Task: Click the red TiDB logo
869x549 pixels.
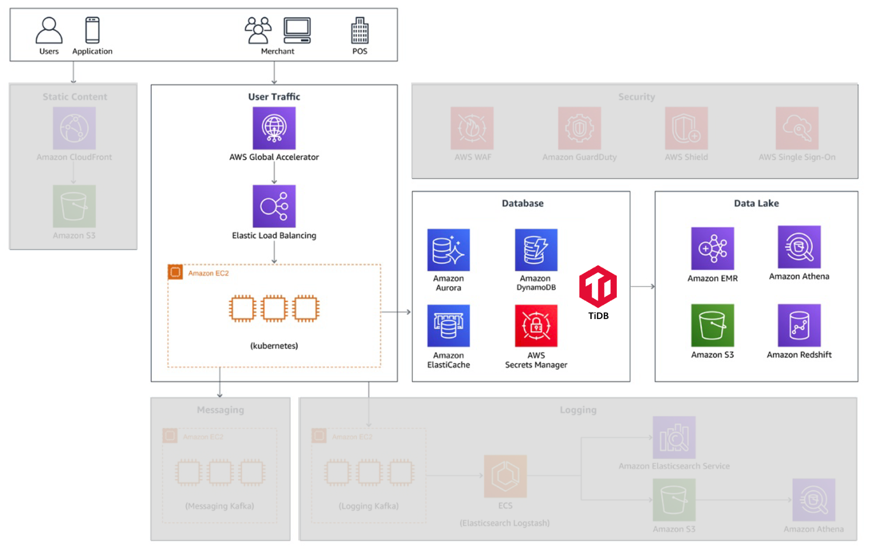Action: pos(598,286)
